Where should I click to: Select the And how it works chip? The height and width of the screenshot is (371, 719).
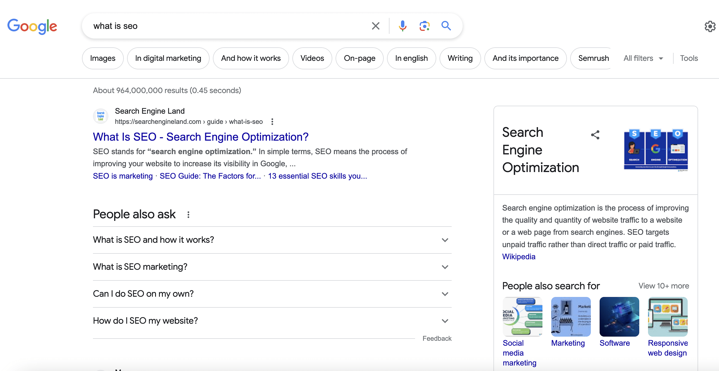(251, 58)
